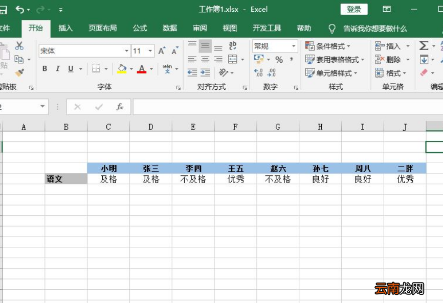Click the 登录 sign-in button
This screenshot has width=443, height=303.
click(x=354, y=9)
